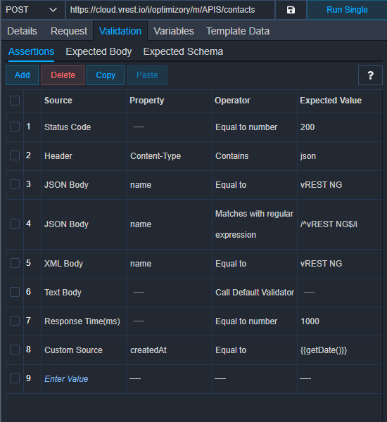This screenshot has width=387, height=422.
Task: Click the red Delete button
Action: 63,75
